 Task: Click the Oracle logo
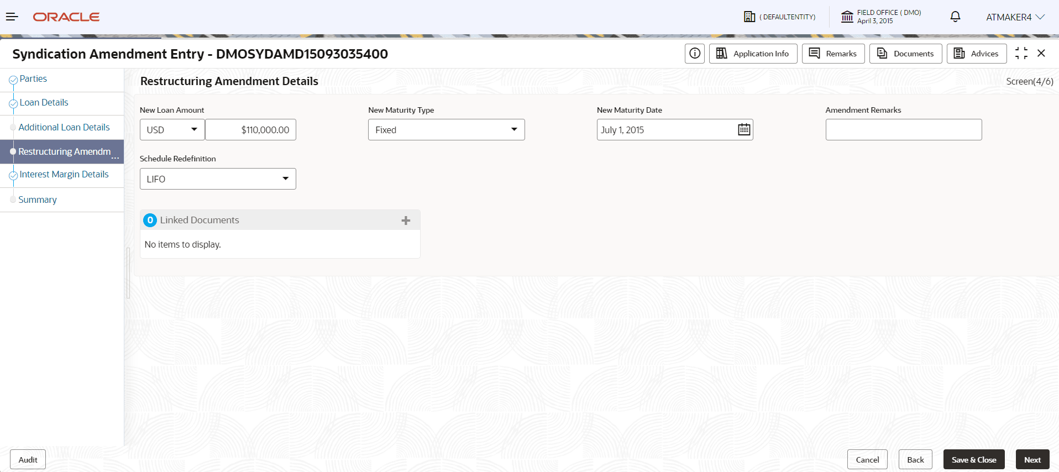pos(66,17)
